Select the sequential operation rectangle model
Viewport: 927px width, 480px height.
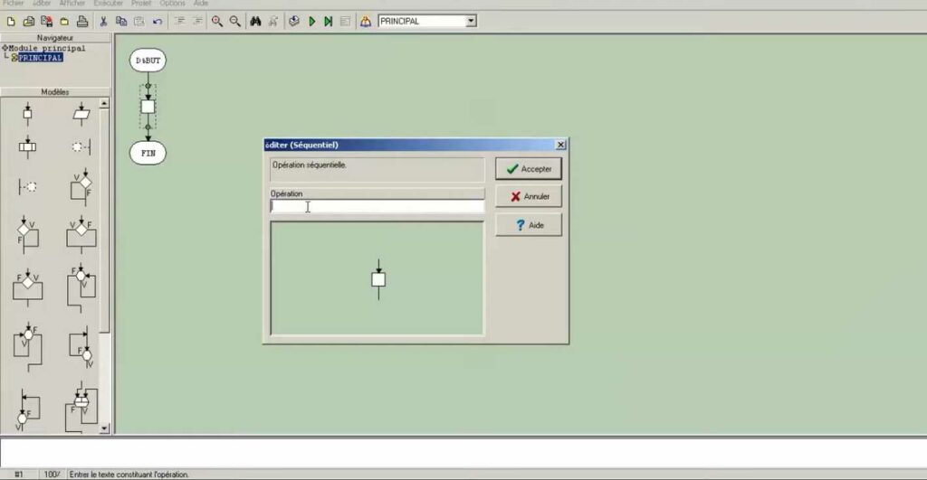point(27,113)
